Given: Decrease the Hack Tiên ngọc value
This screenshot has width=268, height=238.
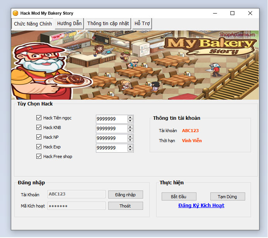Looking at the screenshot, I should tap(130, 121).
